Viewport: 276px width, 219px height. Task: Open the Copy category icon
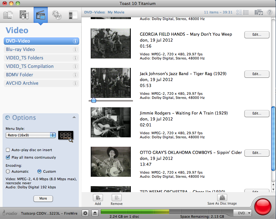click(x=57, y=15)
